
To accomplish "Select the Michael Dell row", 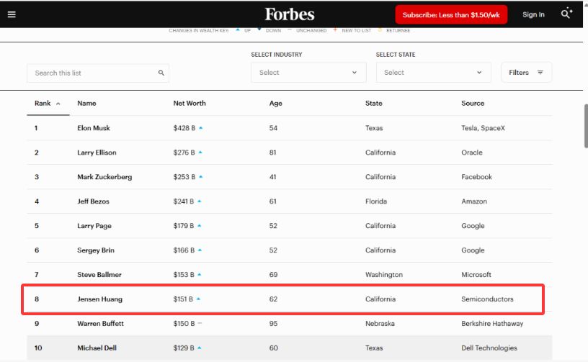I will pos(288,348).
